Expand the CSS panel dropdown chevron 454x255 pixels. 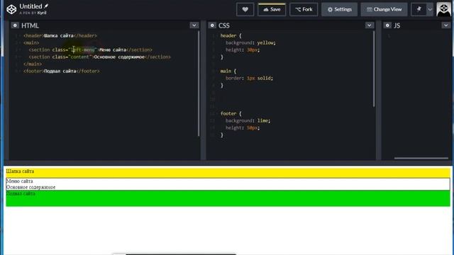[369, 25]
